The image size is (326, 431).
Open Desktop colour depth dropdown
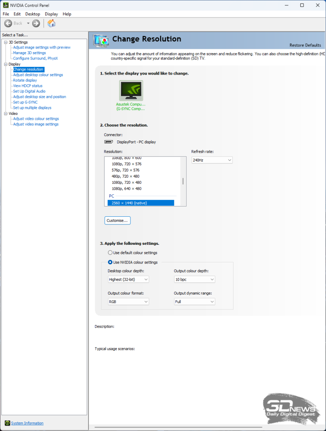(128, 279)
